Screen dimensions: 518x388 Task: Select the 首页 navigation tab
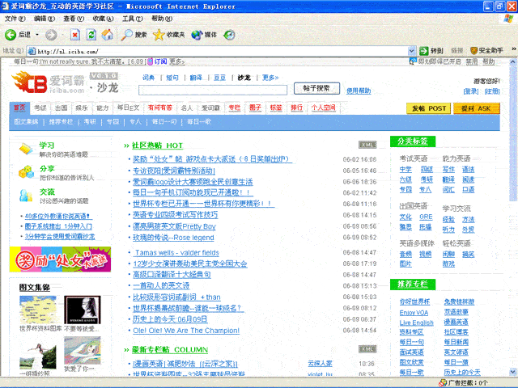tap(19, 108)
